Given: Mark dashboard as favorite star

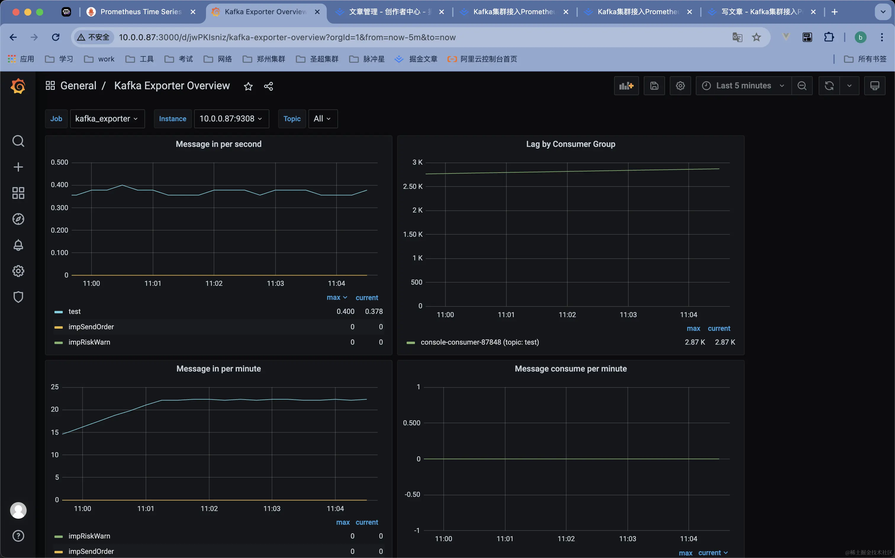Looking at the screenshot, I should point(248,86).
